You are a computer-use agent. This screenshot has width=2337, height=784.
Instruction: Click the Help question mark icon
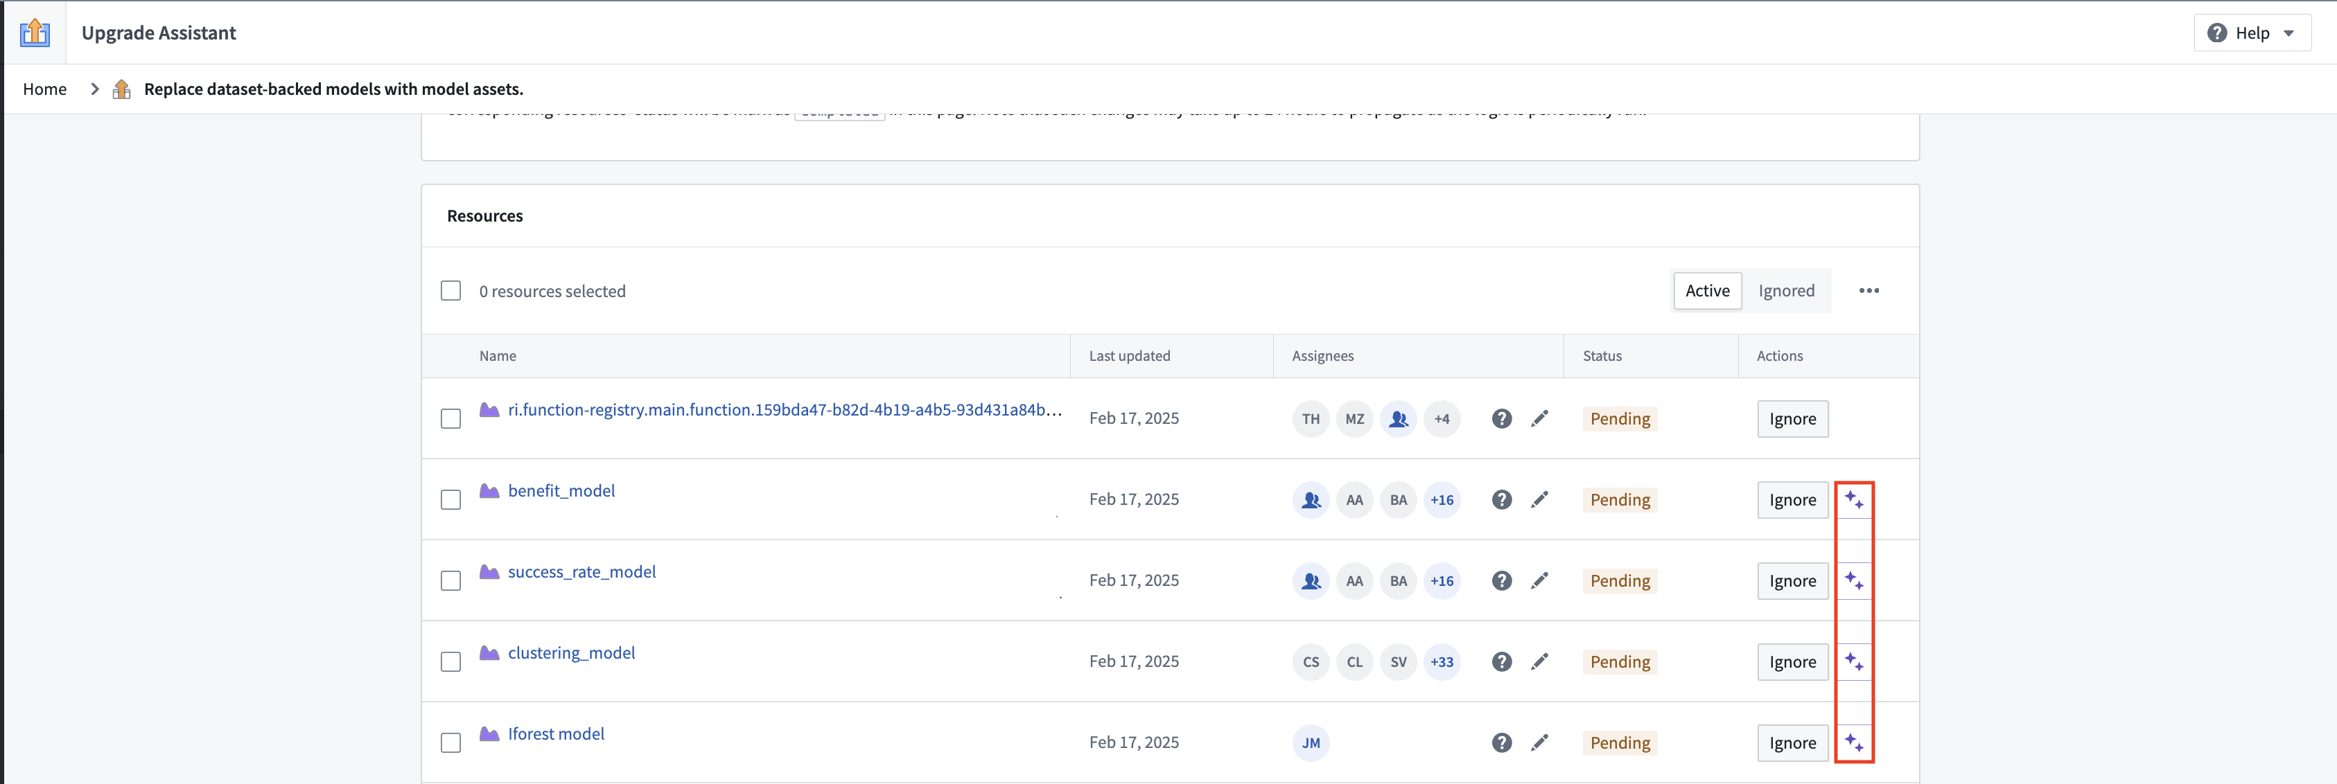[2217, 33]
